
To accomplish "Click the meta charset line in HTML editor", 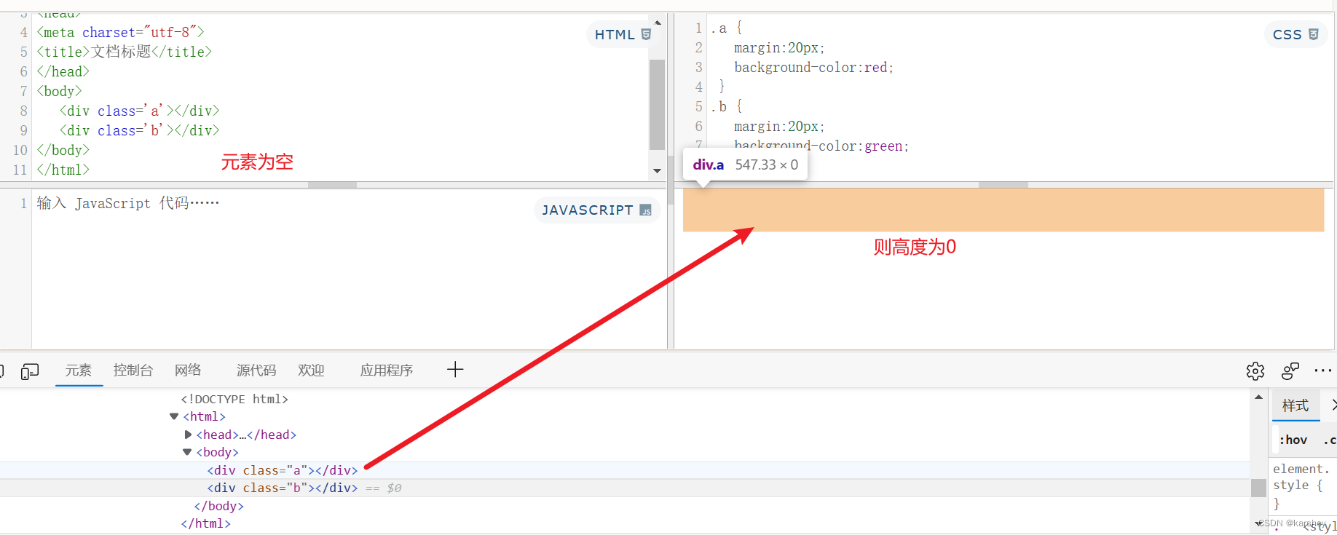I will point(120,32).
